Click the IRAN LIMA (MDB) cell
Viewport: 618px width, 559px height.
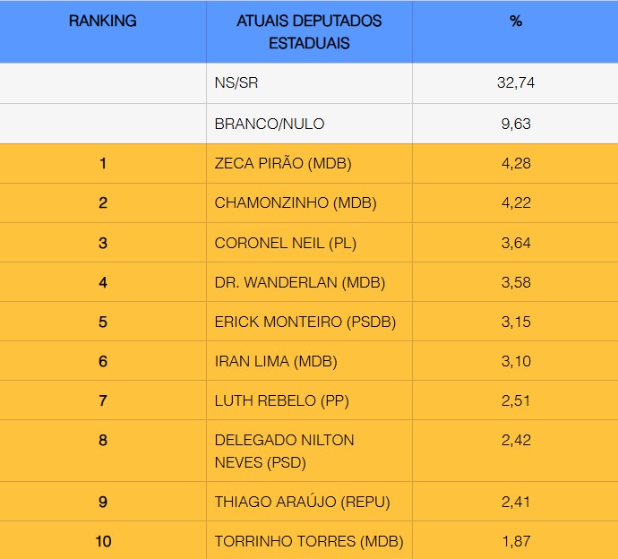[277, 361]
